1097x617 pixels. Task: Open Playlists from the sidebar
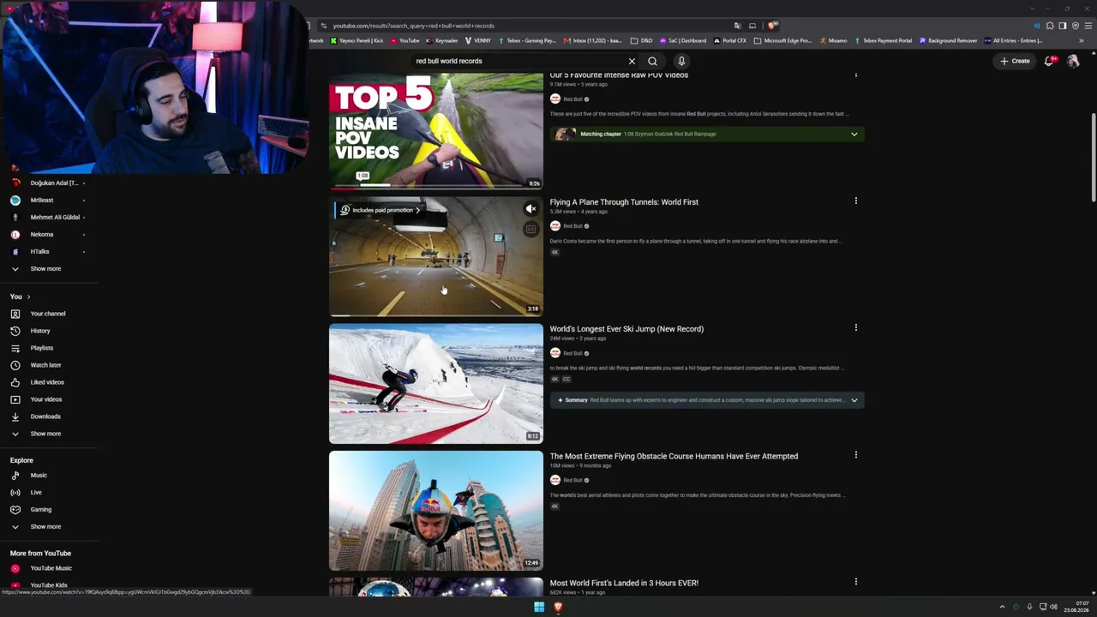(x=42, y=348)
